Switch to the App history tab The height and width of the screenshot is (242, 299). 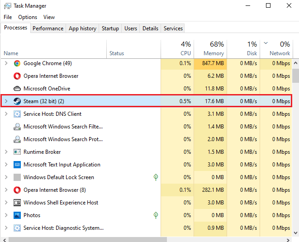point(82,28)
